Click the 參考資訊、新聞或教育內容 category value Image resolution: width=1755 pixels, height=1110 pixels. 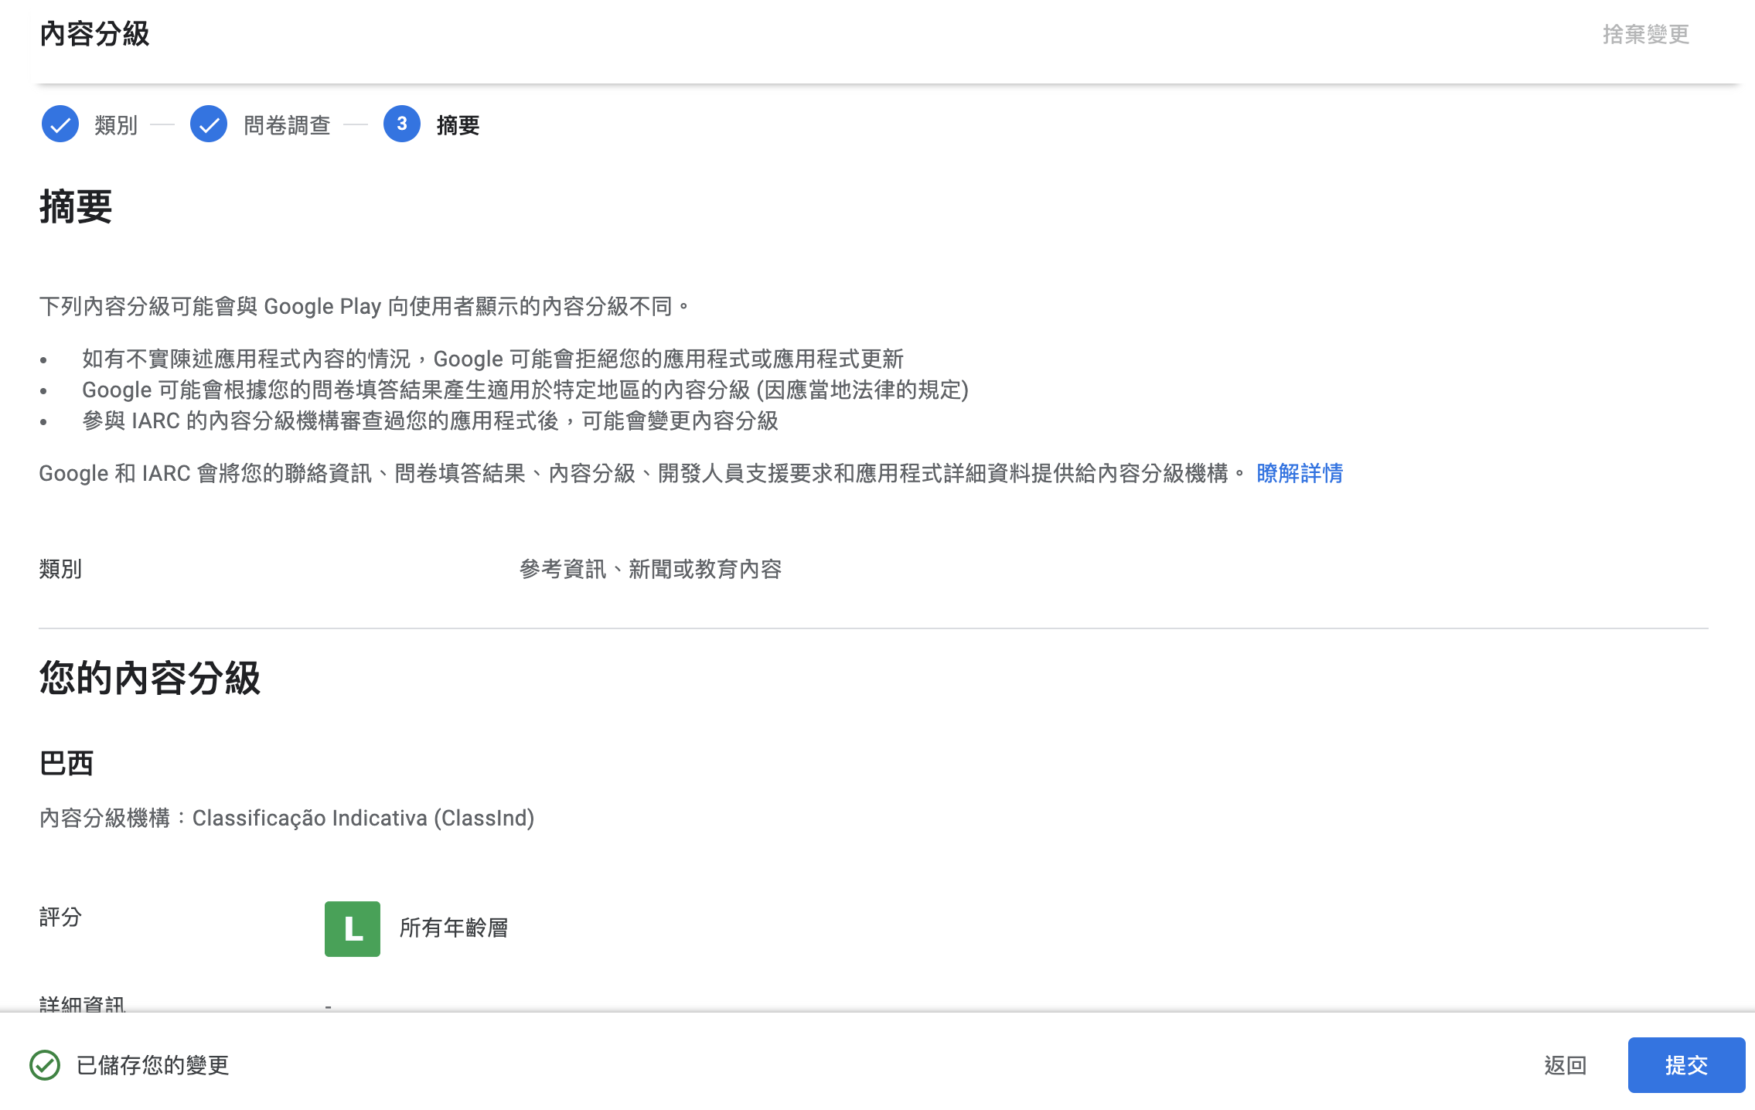pyautogui.click(x=650, y=569)
